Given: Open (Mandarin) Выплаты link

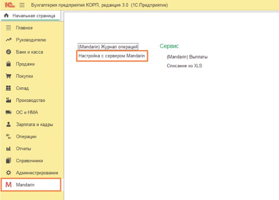Looking at the screenshot, I should click(187, 57).
